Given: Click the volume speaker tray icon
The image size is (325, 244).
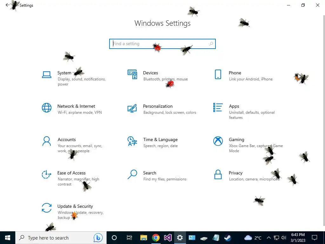Looking at the screenshot, I should click(x=284, y=238).
